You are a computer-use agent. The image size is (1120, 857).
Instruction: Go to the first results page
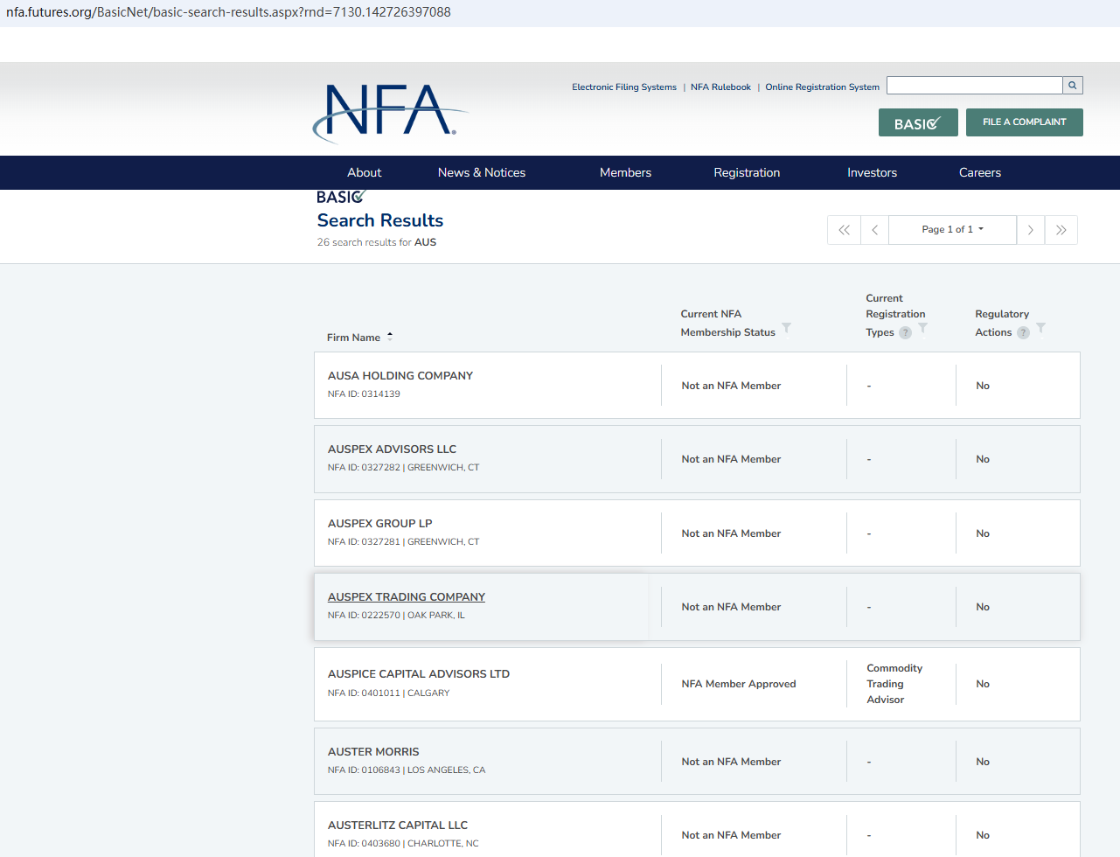click(x=844, y=230)
